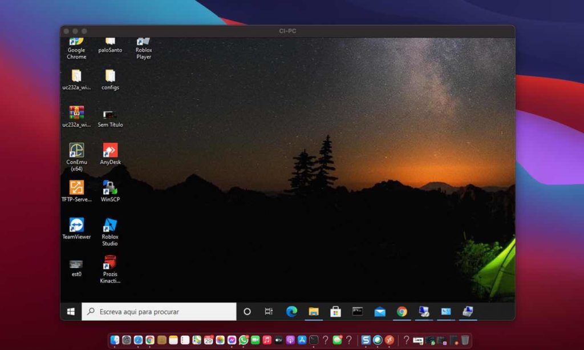Launch the Roblox Player desktop shortcut
This screenshot has width=584, height=350.
(x=143, y=49)
